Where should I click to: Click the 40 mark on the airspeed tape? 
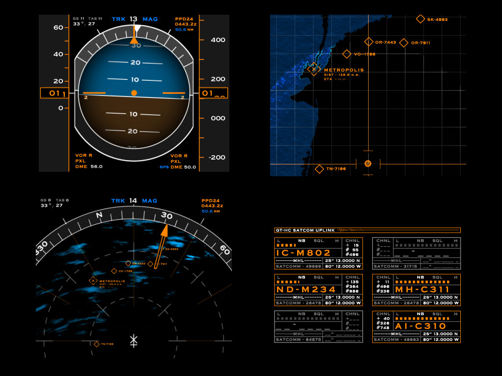(58, 54)
